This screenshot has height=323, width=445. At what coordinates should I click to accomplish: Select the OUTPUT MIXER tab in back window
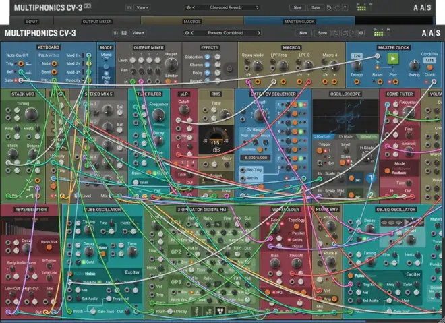(97, 22)
